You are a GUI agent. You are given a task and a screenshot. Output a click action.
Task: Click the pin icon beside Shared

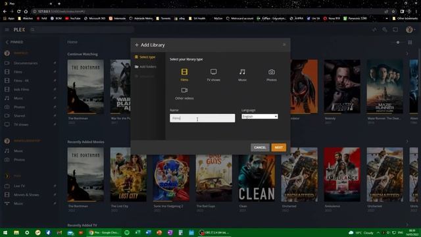click(x=55, y=116)
